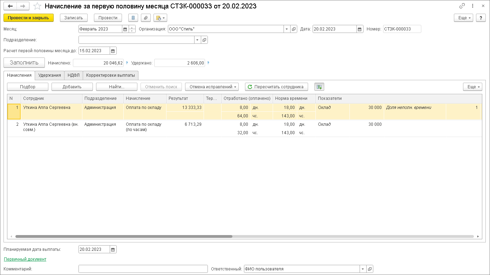Click the Записать button

(74, 18)
